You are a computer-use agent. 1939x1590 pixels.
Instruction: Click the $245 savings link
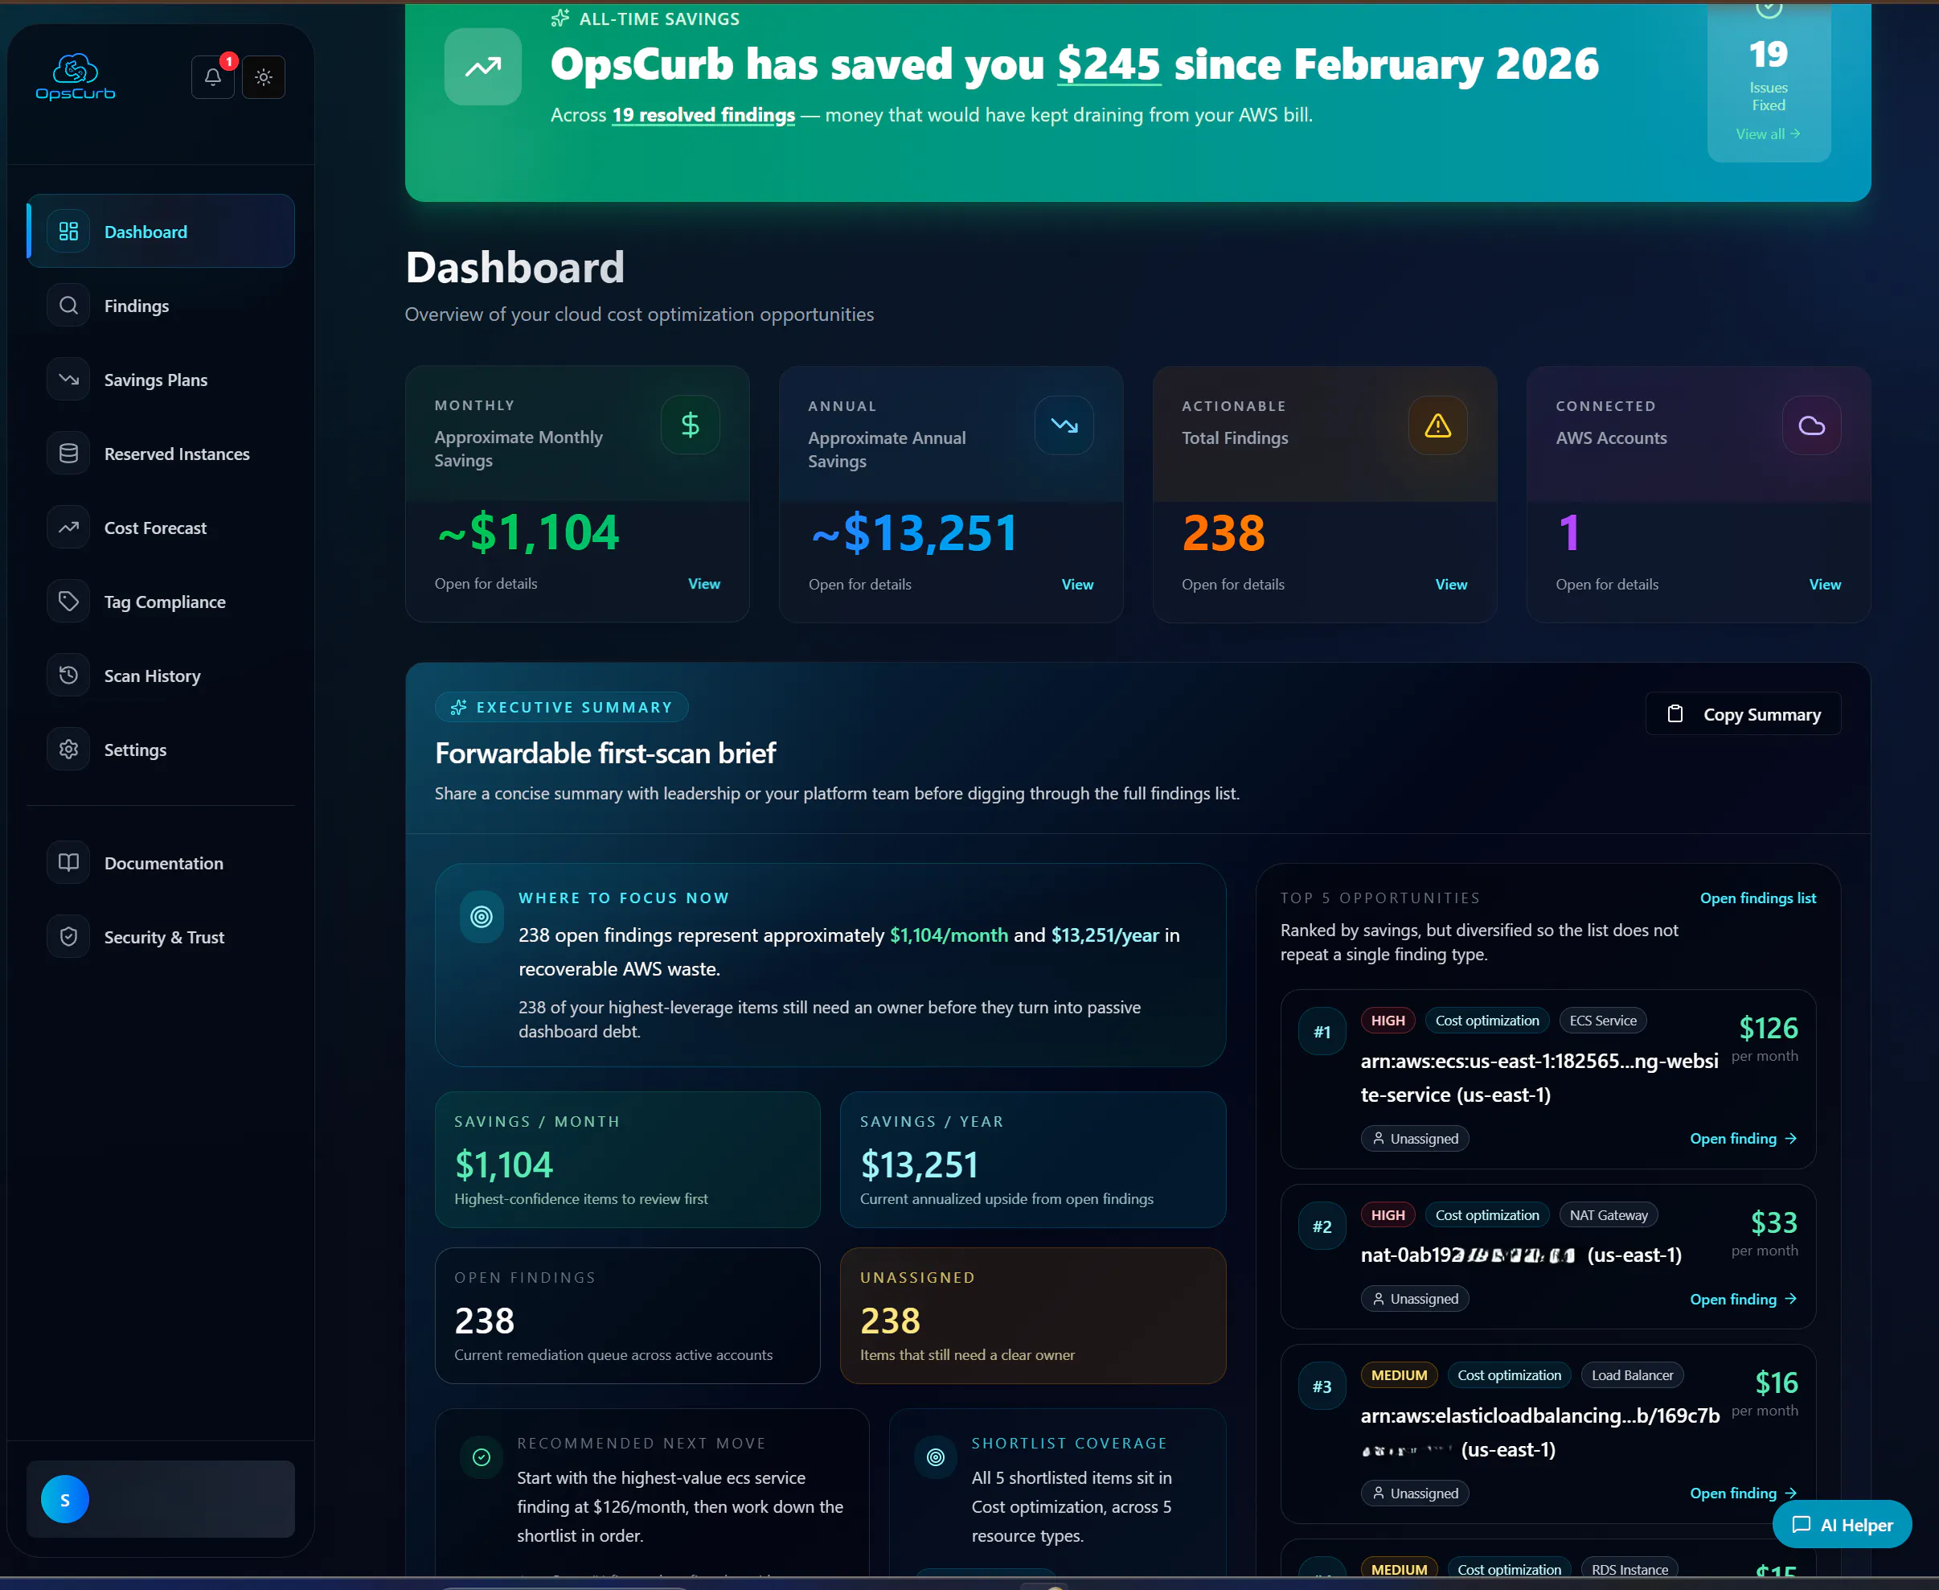coord(1109,64)
